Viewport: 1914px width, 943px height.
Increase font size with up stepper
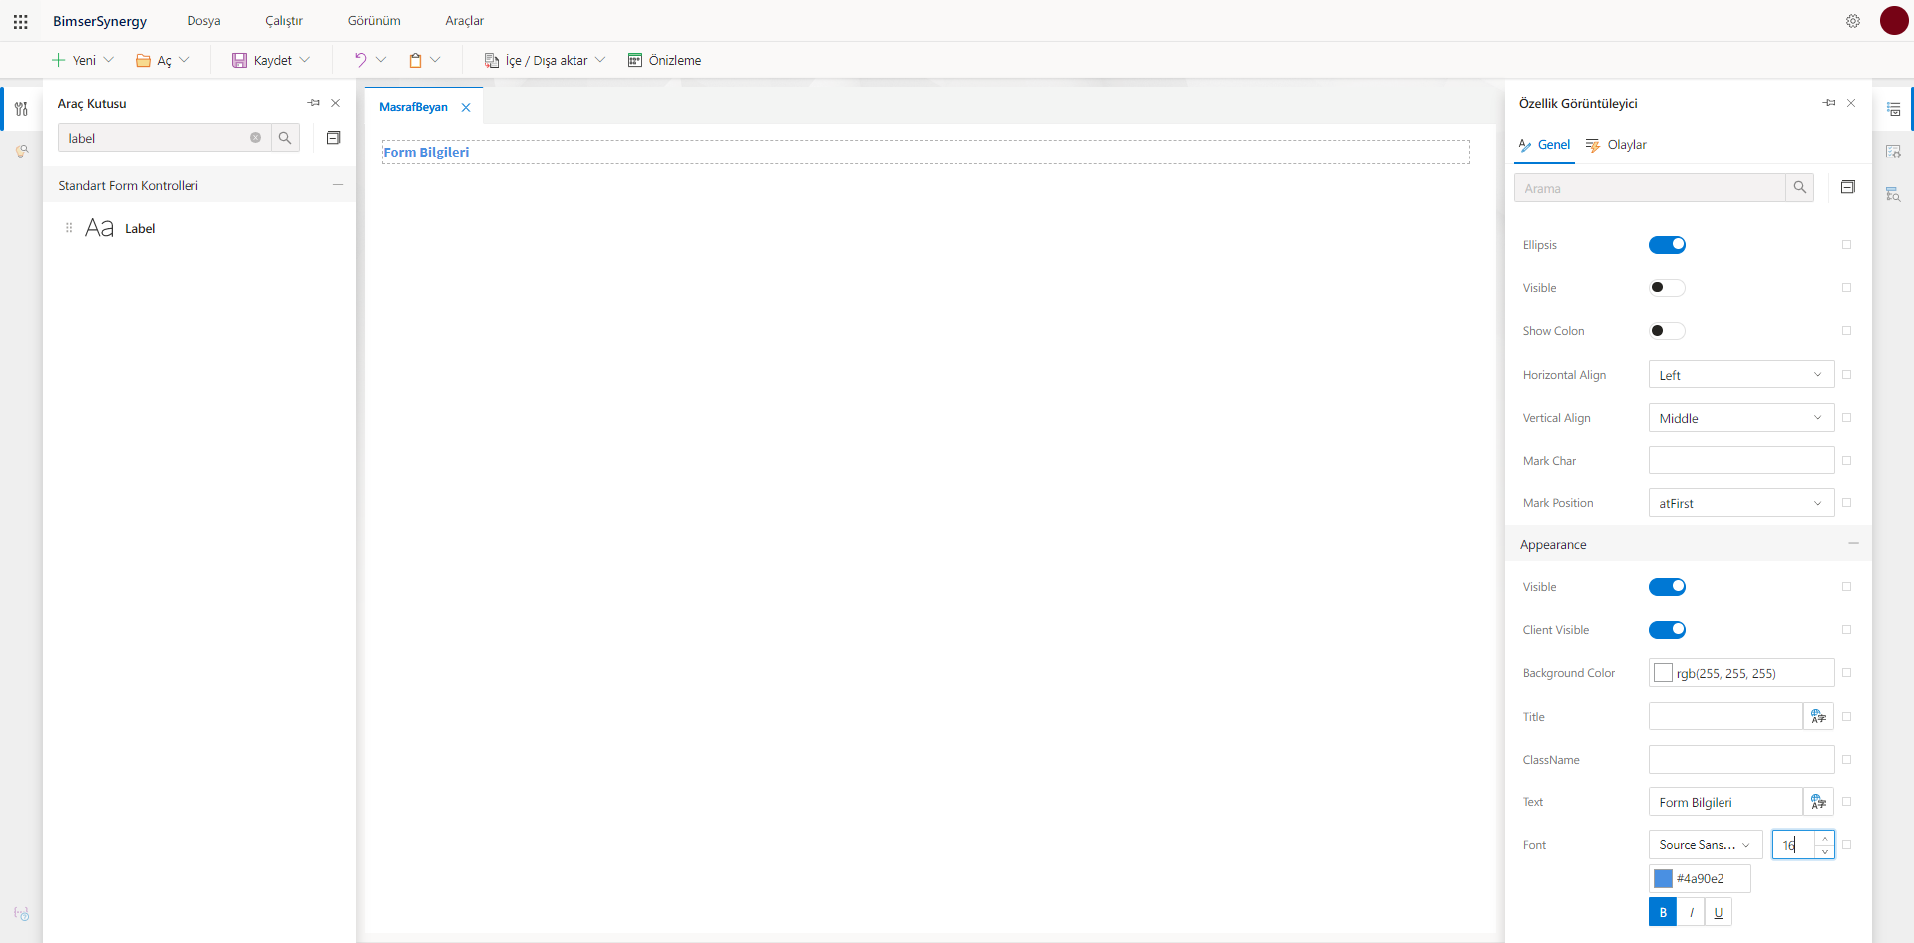coord(1825,839)
